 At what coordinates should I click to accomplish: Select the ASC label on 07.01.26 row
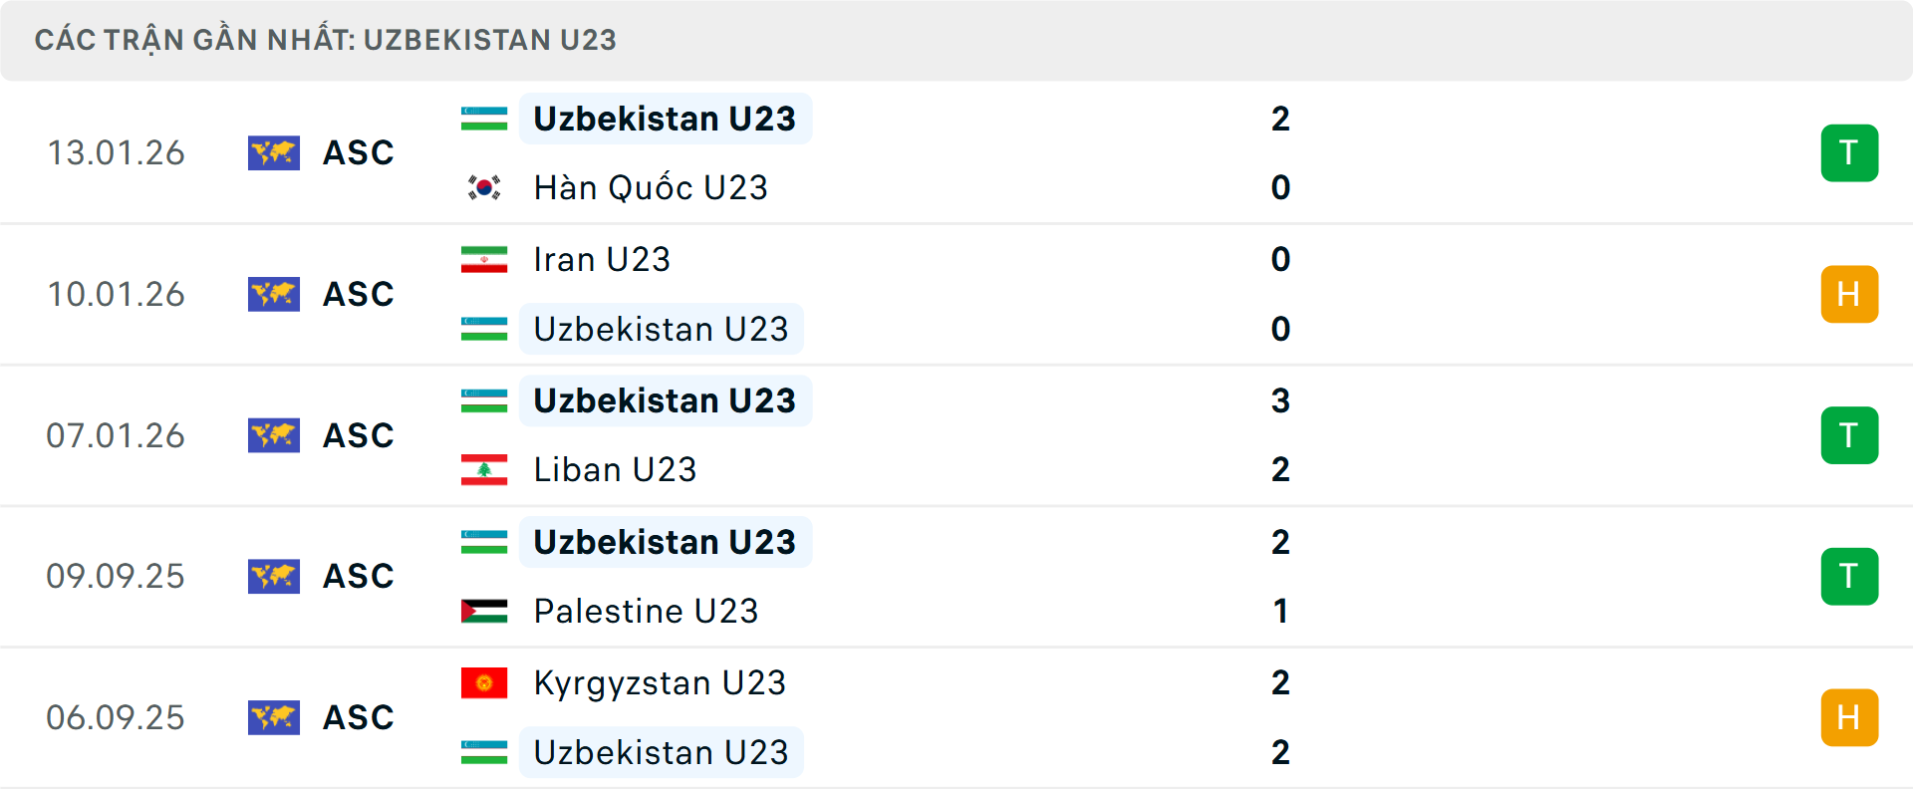click(358, 434)
